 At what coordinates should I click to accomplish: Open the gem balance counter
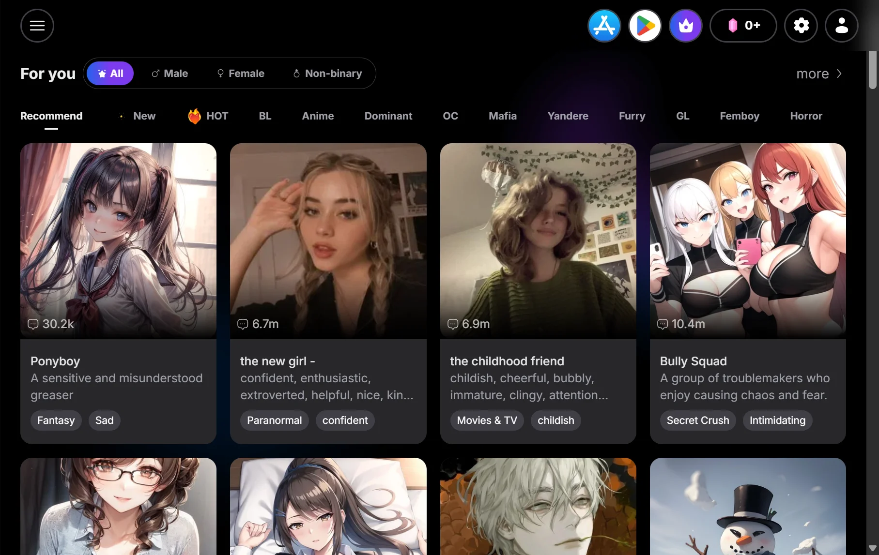[743, 26]
